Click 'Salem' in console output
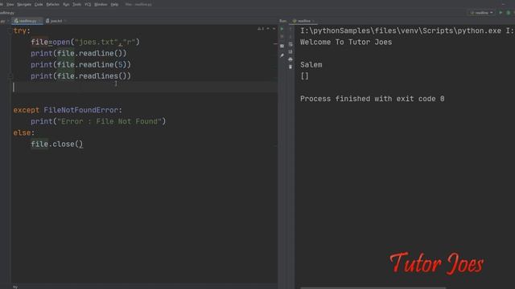 click(311, 64)
